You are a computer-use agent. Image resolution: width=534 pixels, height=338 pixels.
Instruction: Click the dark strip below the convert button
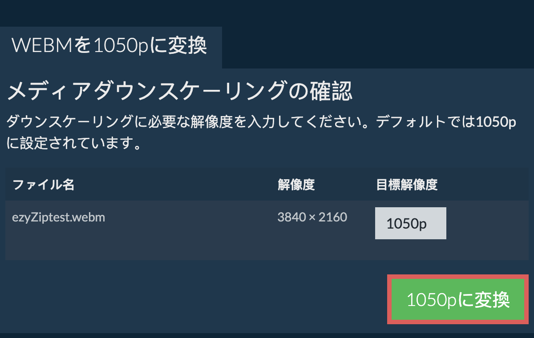click(x=267, y=335)
